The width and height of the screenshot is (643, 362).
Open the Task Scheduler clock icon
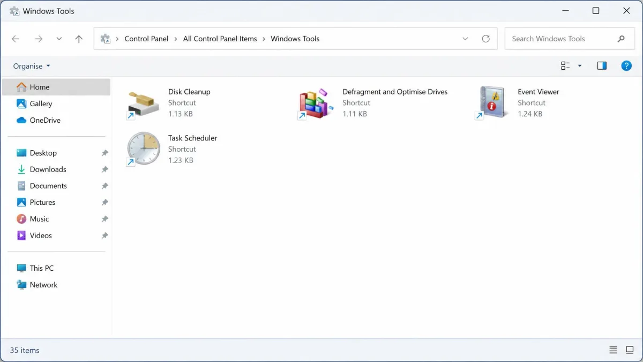[143, 149]
